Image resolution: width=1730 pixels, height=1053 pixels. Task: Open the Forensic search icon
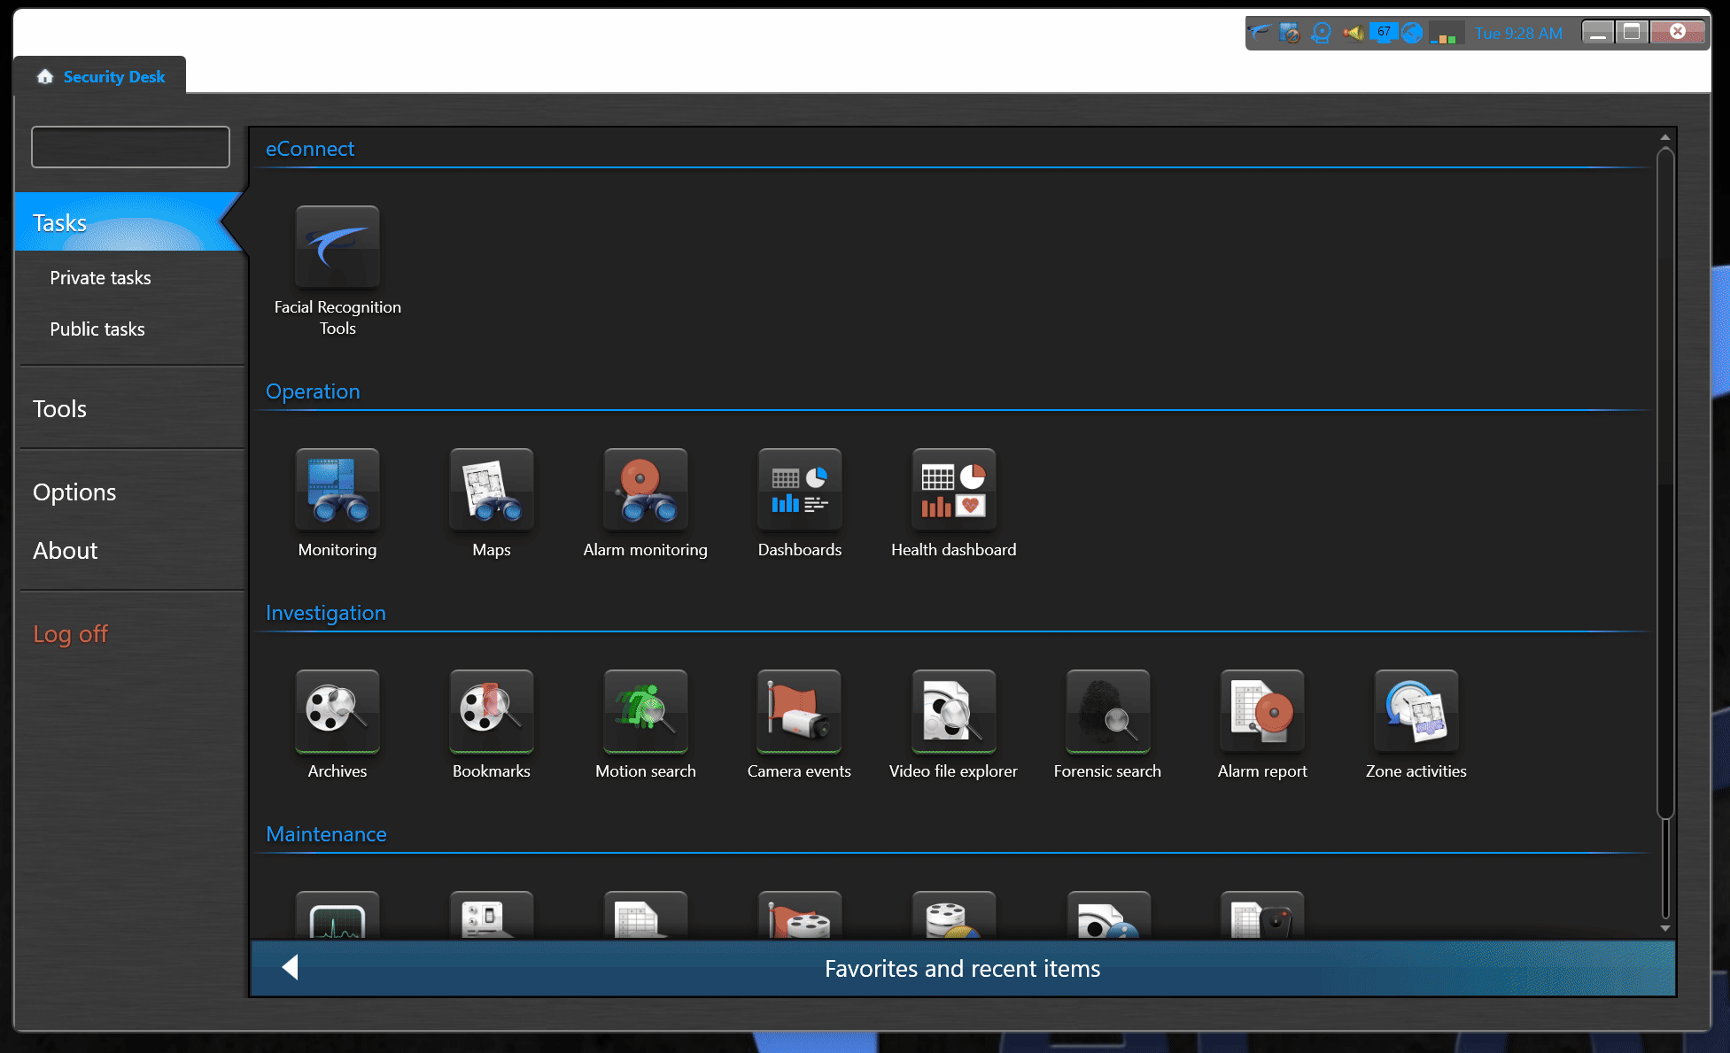pos(1108,711)
